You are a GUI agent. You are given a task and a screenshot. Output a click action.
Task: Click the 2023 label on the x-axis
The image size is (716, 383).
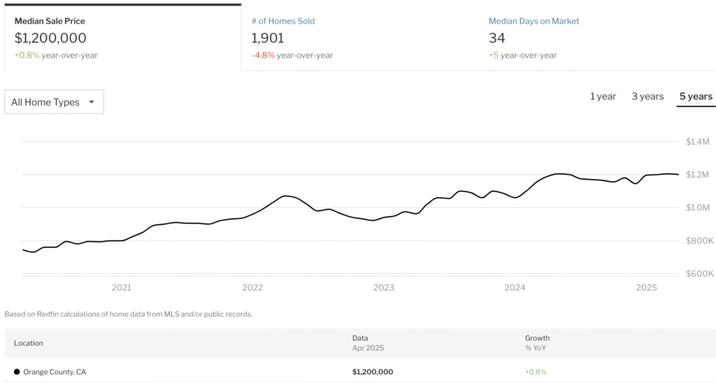(x=383, y=287)
